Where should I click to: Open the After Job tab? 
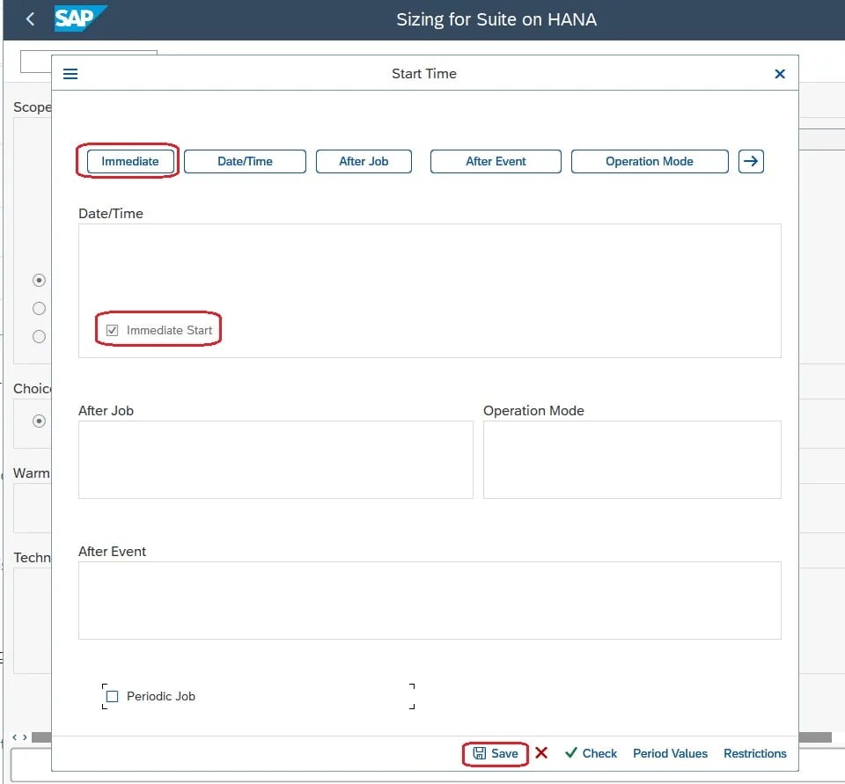[364, 161]
